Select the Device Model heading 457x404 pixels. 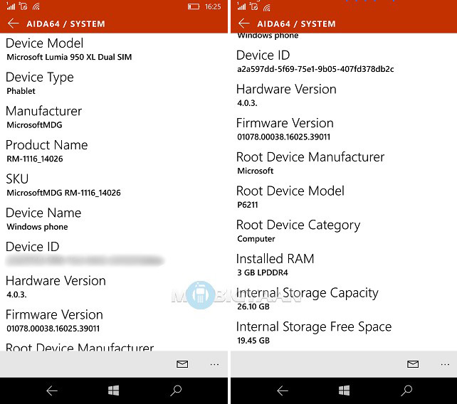point(45,43)
